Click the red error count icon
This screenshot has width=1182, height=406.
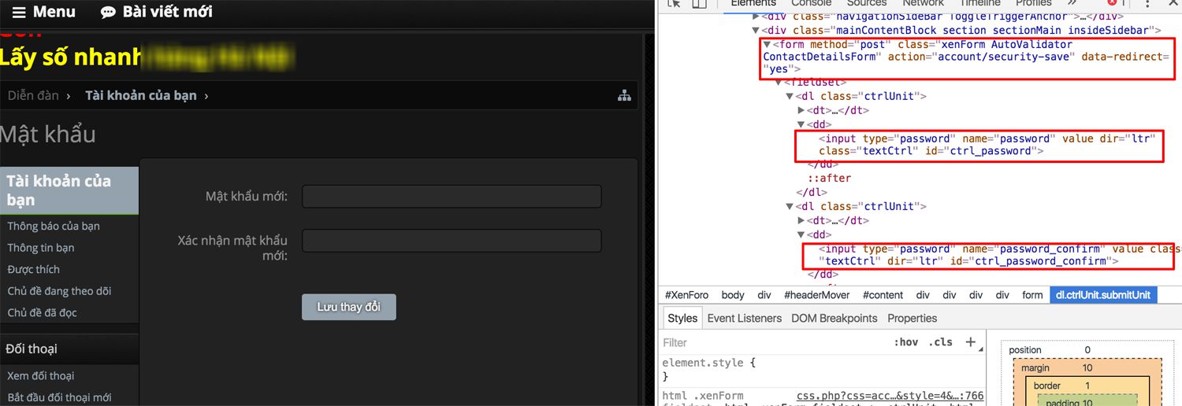[1113, 4]
